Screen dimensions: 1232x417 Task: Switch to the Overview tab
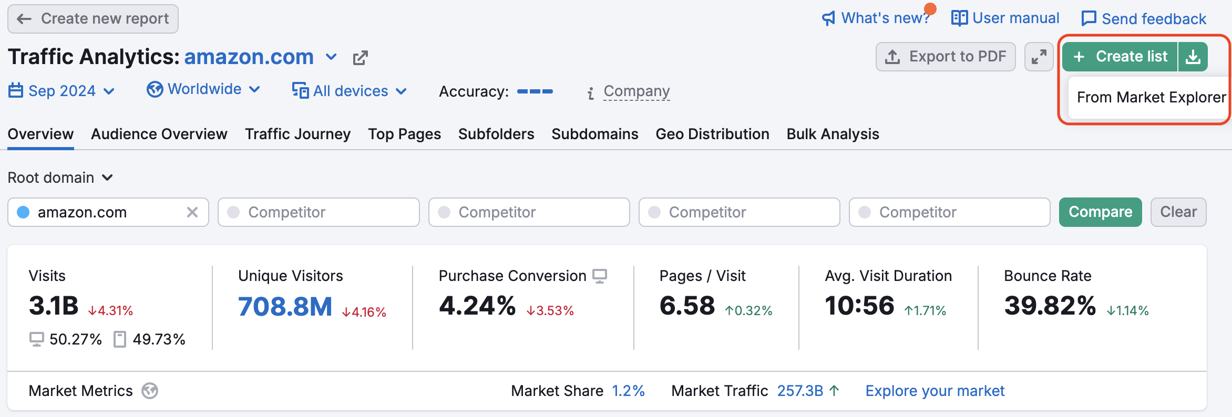(40, 134)
